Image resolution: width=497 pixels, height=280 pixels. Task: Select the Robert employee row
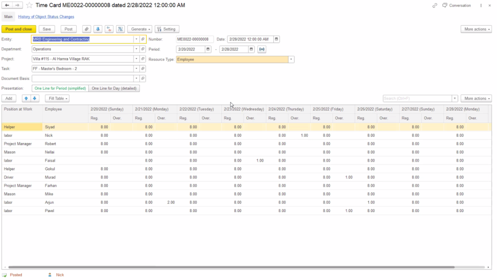246,144
